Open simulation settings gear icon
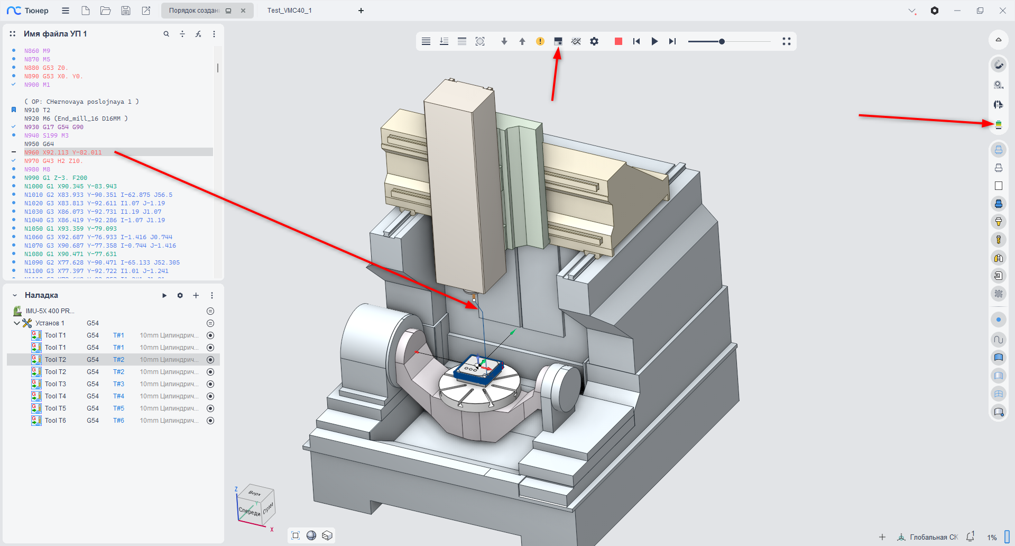This screenshot has height=546, width=1015. [594, 41]
